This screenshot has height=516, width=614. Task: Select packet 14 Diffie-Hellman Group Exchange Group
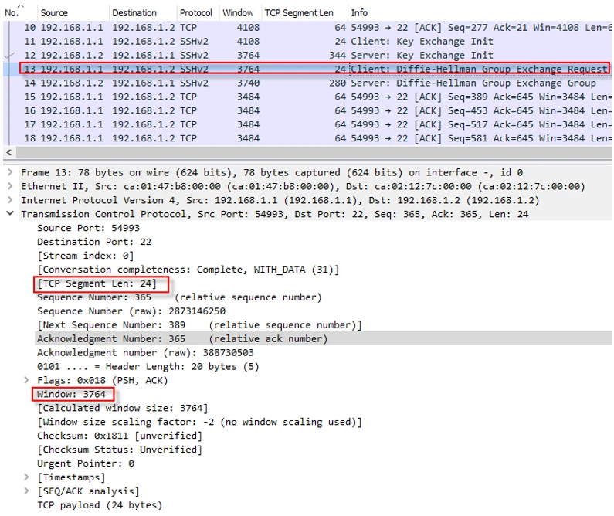tap(309, 83)
